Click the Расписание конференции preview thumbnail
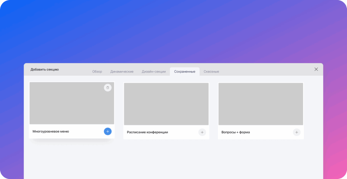 166,104
